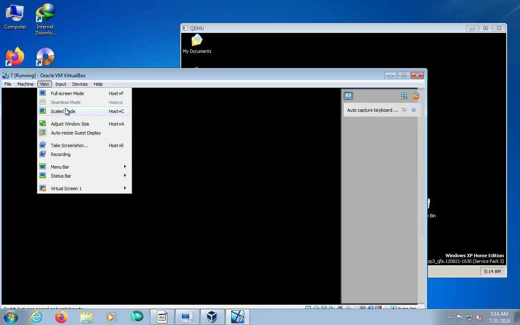The height and width of the screenshot is (325, 520).
Task: Dismiss the Auto capture keyboard notification
Action: click(414, 110)
